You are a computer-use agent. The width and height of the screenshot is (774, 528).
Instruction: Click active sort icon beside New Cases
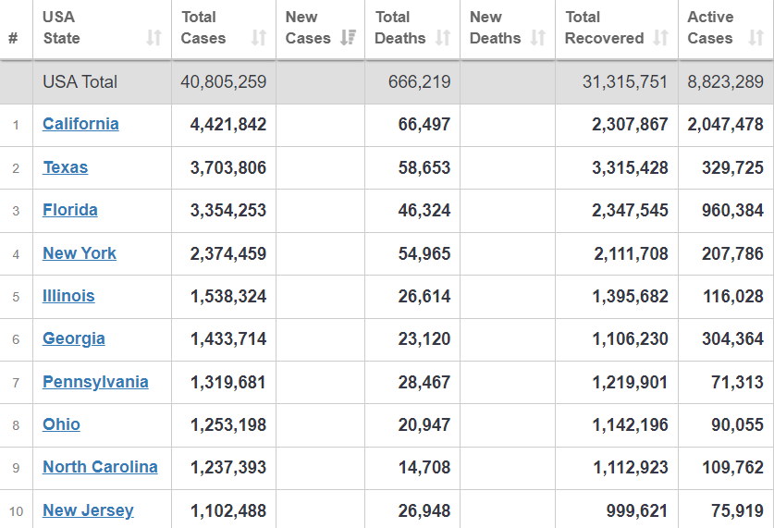click(x=349, y=38)
